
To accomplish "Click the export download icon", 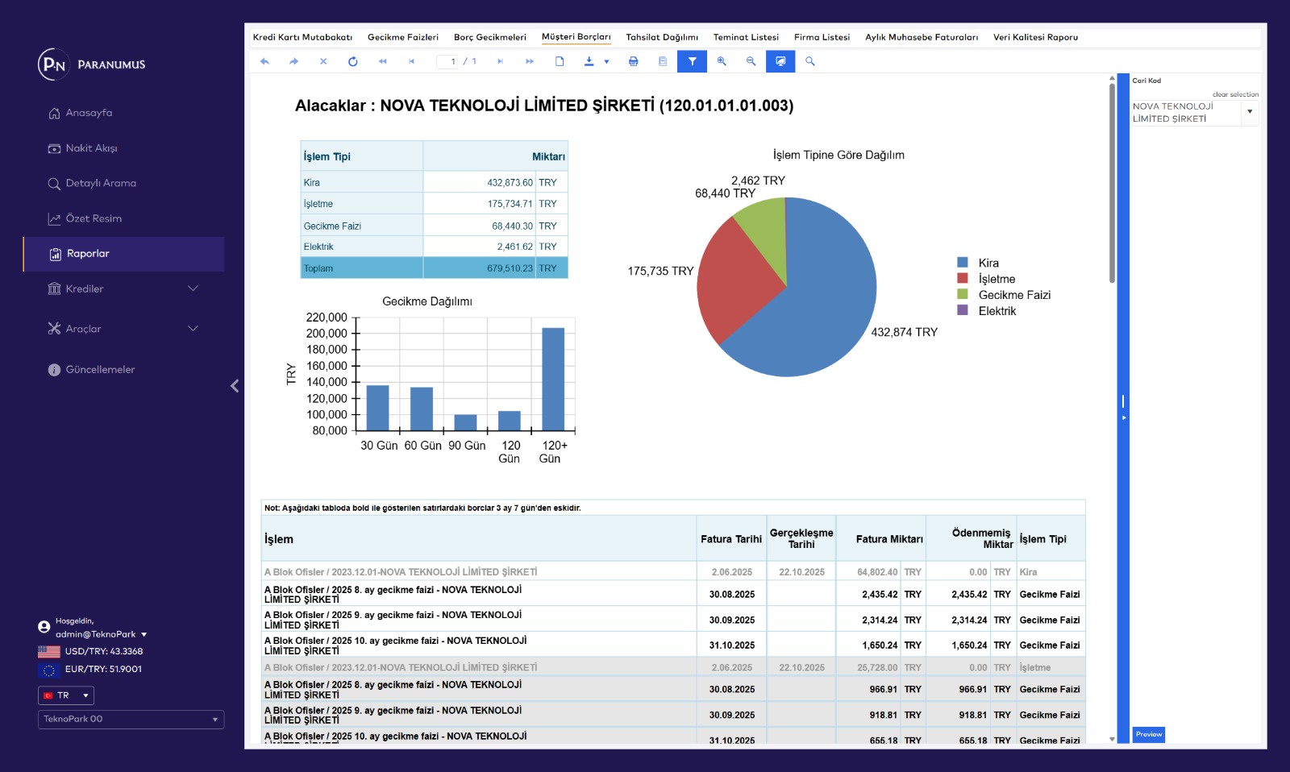I will pyautogui.click(x=589, y=61).
